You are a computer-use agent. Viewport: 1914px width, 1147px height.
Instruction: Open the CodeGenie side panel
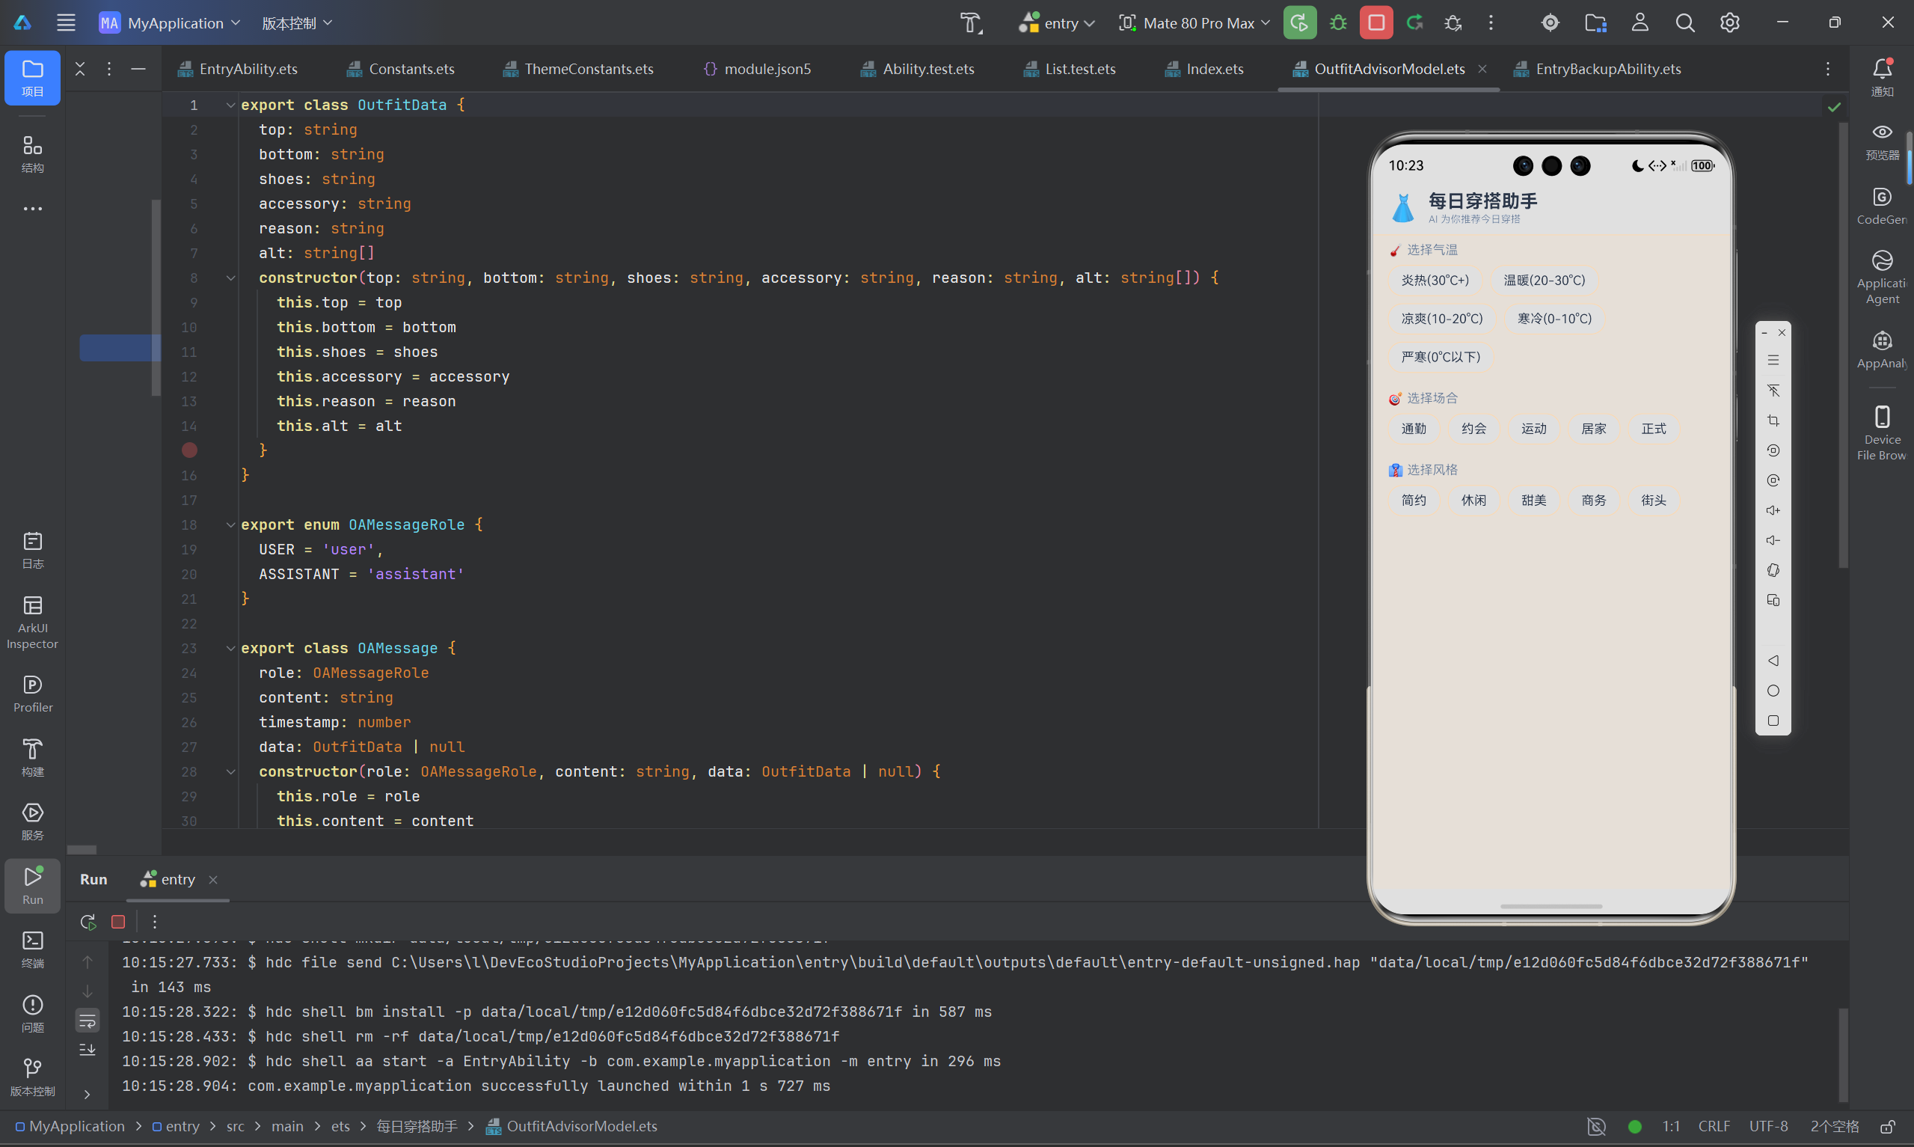(1882, 206)
